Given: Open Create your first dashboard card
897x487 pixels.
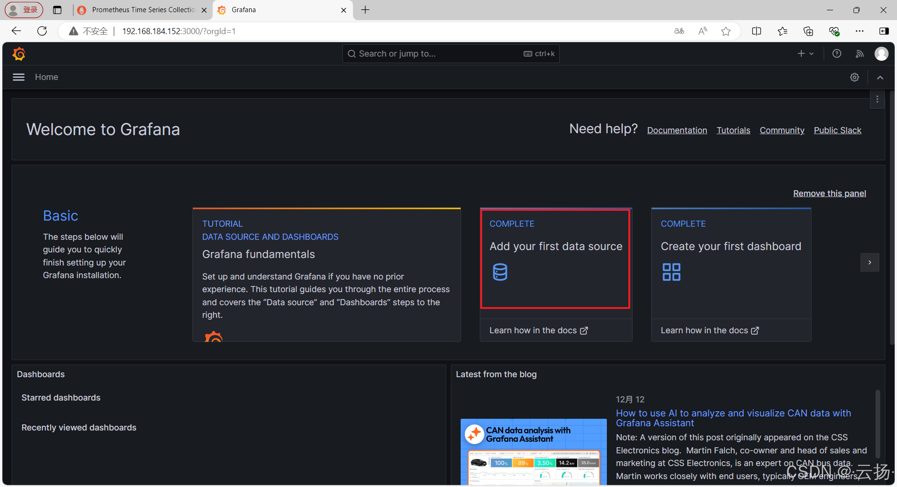Looking at the screenshot, I should (x=731, y=263).
